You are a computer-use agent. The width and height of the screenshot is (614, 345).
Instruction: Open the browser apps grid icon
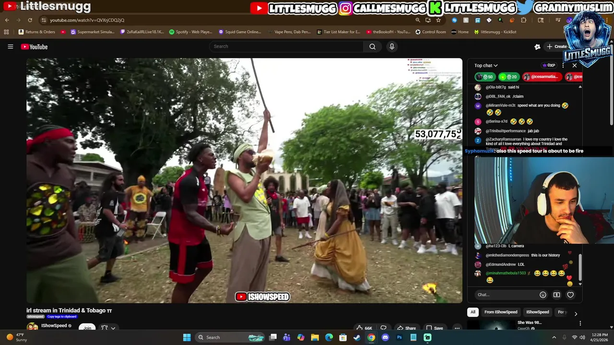tap(6, 32)
